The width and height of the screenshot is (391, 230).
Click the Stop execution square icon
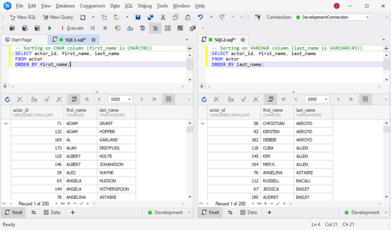[x=105, y=28]
